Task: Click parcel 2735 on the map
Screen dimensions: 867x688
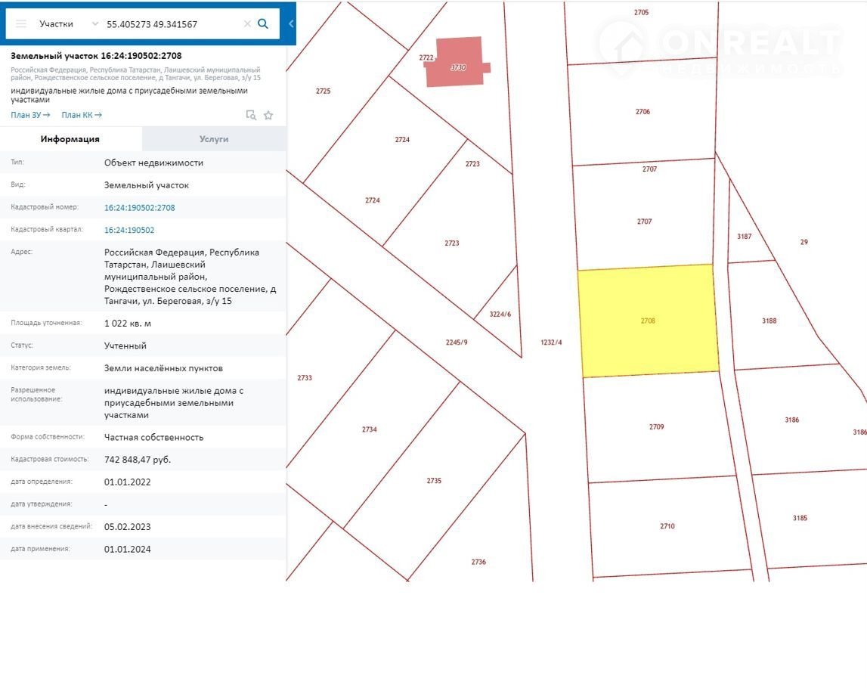Action: [434, 481]
